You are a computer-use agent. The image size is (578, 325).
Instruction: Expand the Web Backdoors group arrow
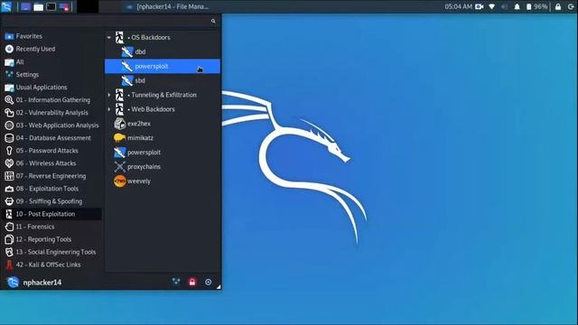(108, 109)
